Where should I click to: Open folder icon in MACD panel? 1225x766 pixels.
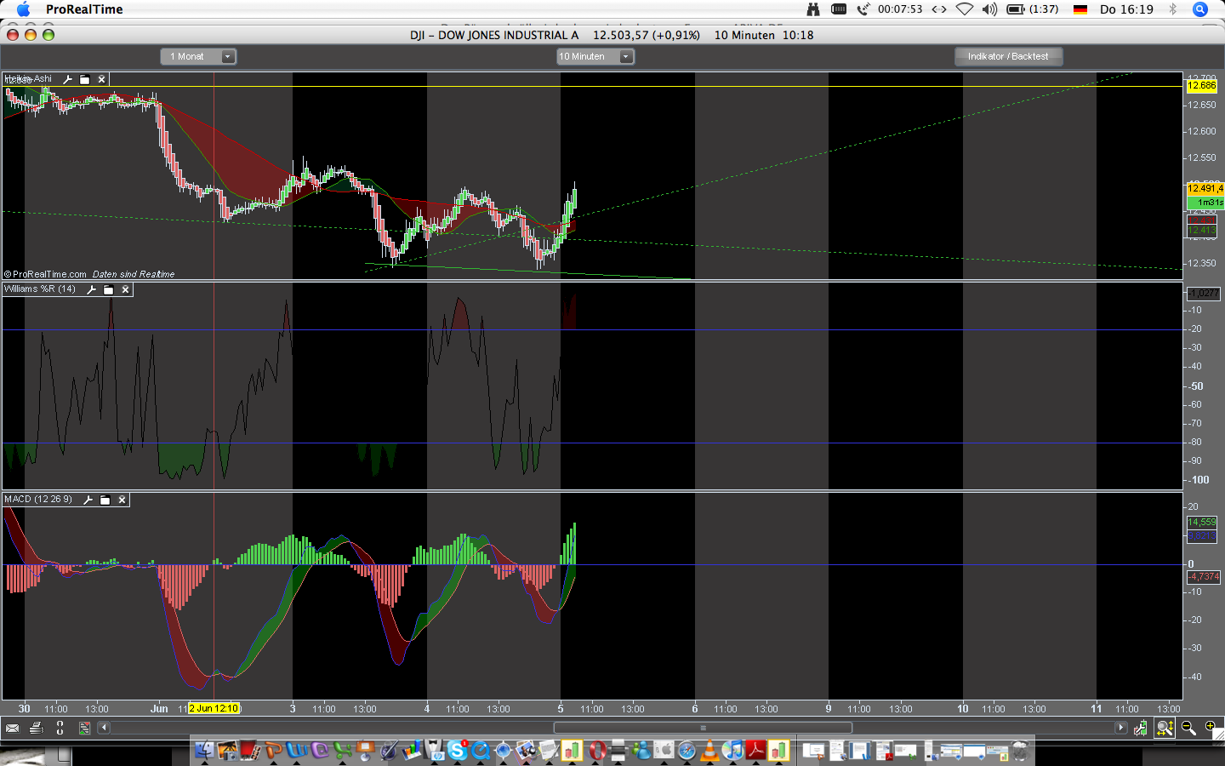(105, 500)
